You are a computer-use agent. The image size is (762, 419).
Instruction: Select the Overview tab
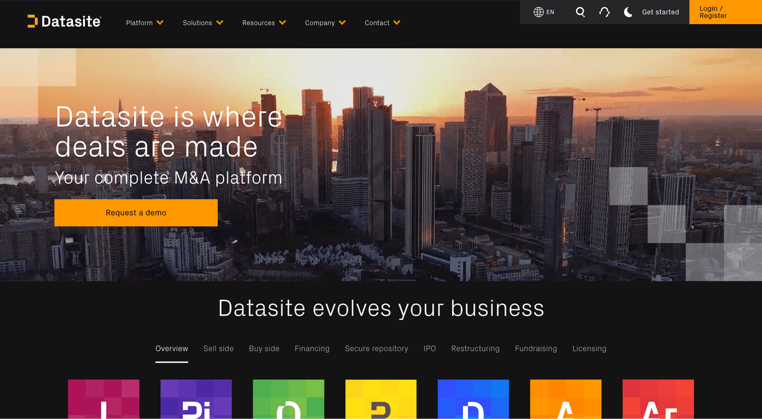171,348
